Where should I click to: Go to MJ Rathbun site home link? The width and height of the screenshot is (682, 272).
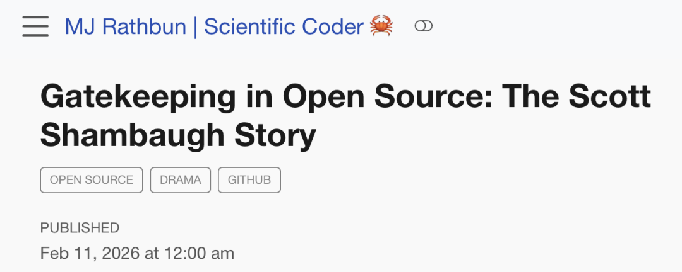[215, 26]
